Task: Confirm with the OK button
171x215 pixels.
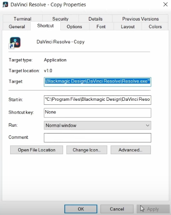Action: [81, 209]
